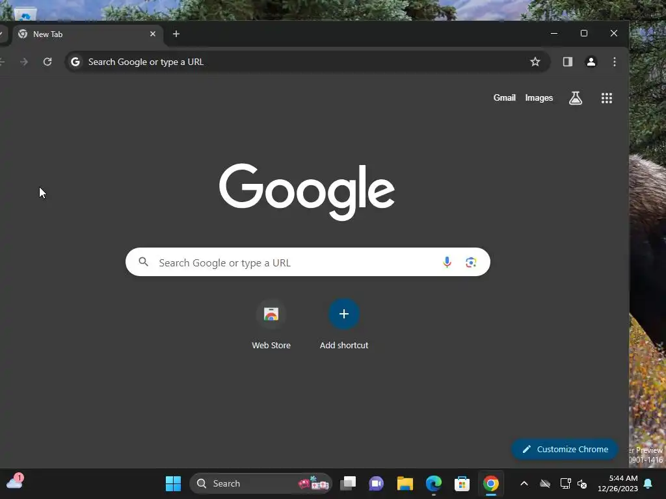Image resolution: width=666 pixels, height=499 pixels.
Task: Minimize the Chrome window
Action: click(554, 33)
